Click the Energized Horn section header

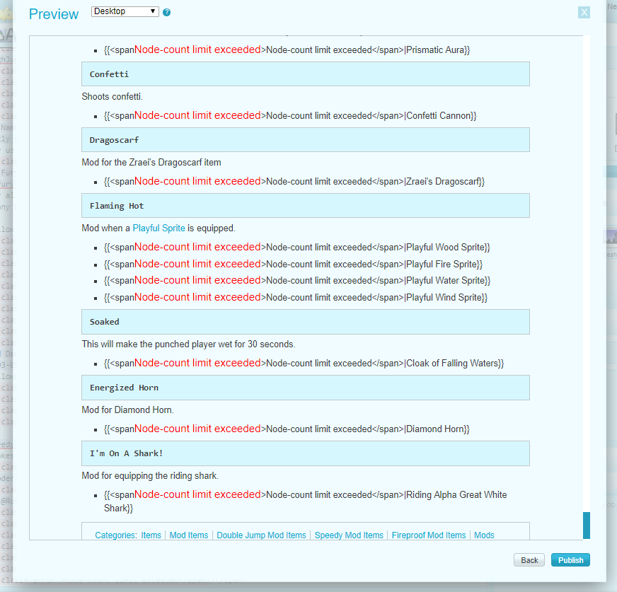point(305,388)
